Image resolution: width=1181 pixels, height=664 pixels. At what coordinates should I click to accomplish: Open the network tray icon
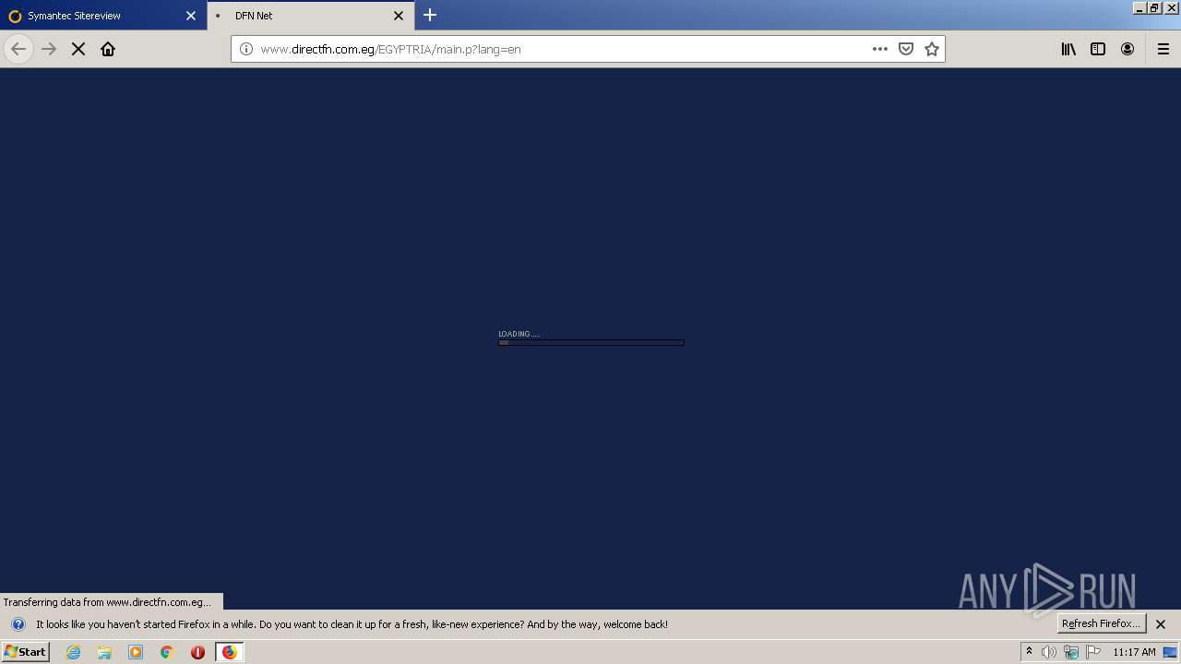pos(1071,652)
